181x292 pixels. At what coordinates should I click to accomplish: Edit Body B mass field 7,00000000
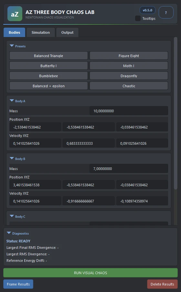(x=129, y=168)
